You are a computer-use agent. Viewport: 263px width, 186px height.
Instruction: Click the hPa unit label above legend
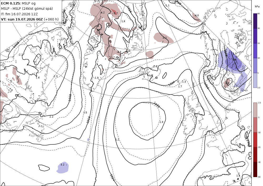[x=257, y=7]
